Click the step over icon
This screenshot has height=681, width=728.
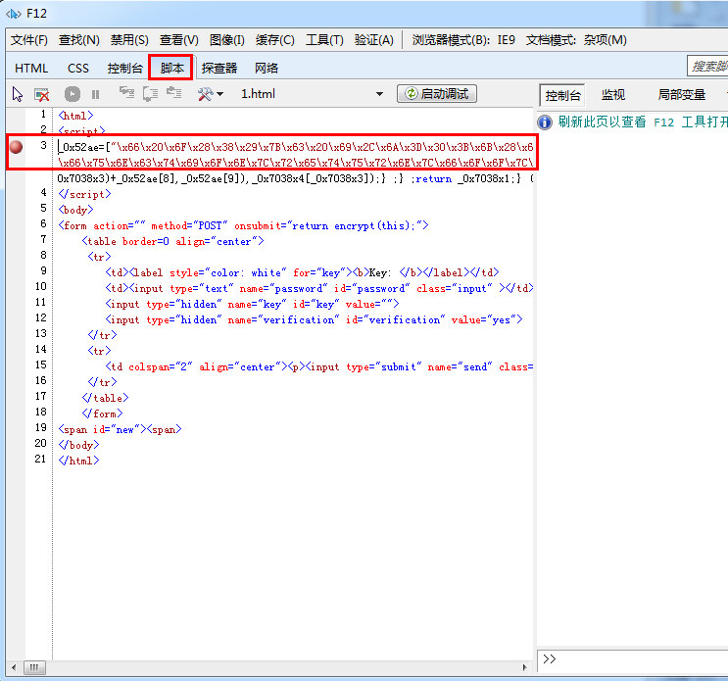(151, 94)
